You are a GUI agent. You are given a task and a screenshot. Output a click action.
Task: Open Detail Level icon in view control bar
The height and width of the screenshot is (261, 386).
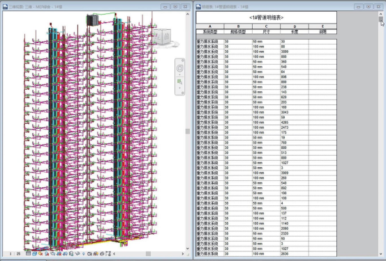tap(29, 253)
